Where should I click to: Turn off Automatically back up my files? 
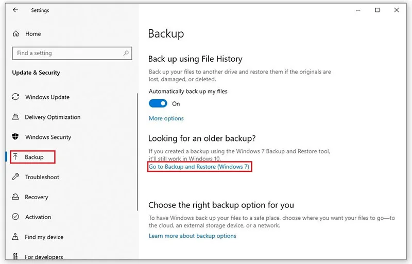pos(158,103)
